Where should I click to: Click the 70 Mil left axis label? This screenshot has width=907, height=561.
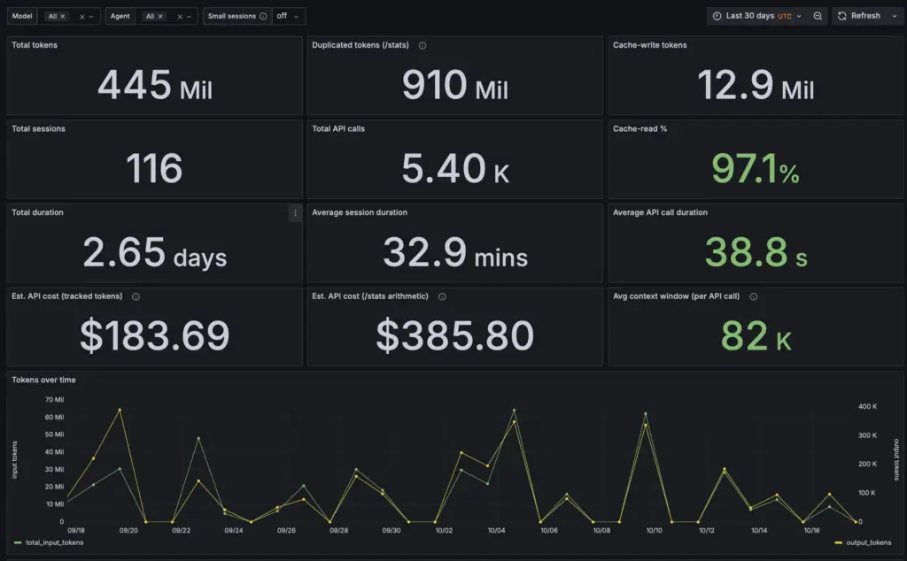pyautogui.click(x=54, y=400)
